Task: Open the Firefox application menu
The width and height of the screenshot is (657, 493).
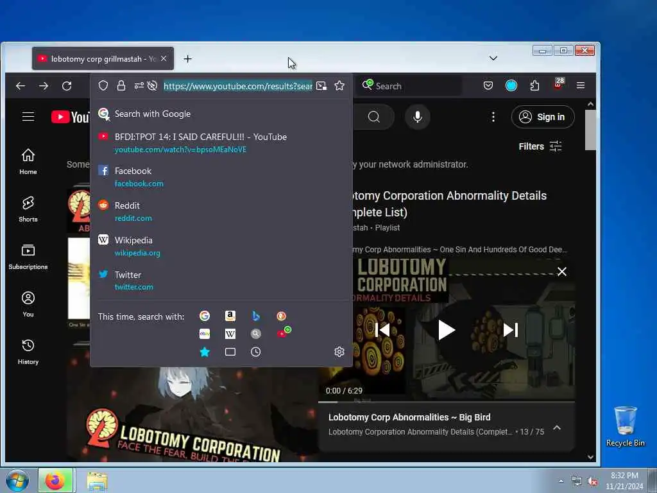Action: pos(580,86)
